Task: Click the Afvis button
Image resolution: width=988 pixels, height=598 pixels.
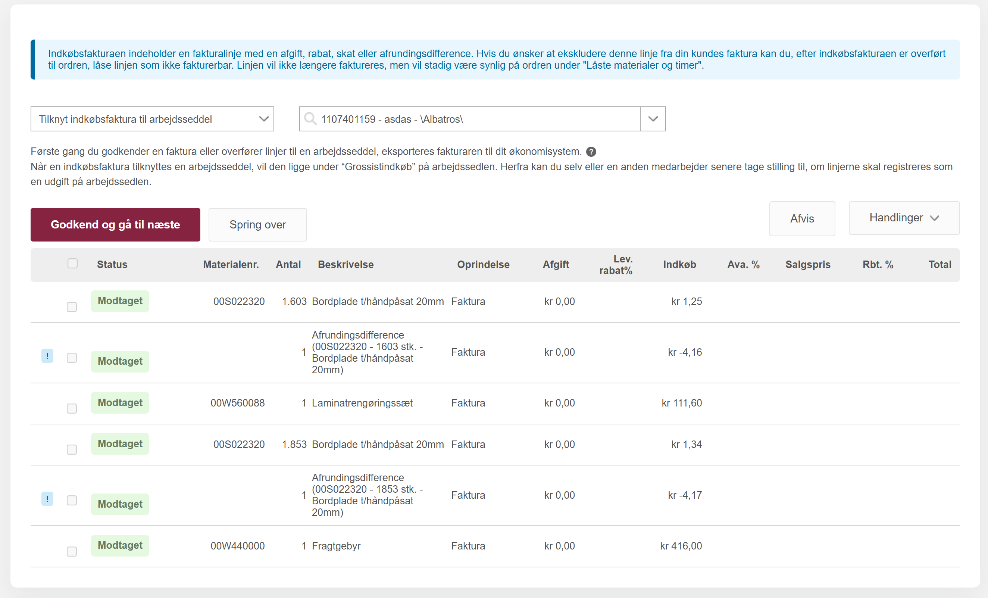Action: tap(802, 219)
